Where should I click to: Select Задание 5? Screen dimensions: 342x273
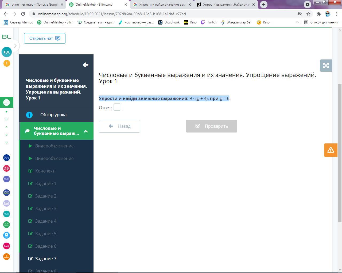pos(46,234)
